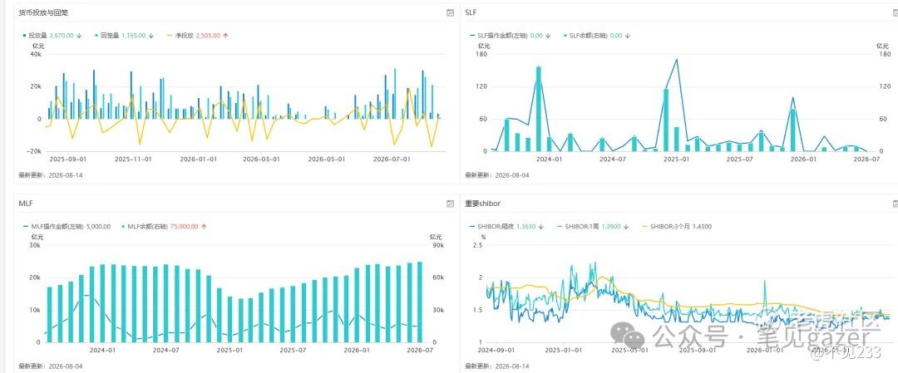Click the down arrow beside 投放量 3,670.00
Screen dimensions: 898x373
point(79,36)
